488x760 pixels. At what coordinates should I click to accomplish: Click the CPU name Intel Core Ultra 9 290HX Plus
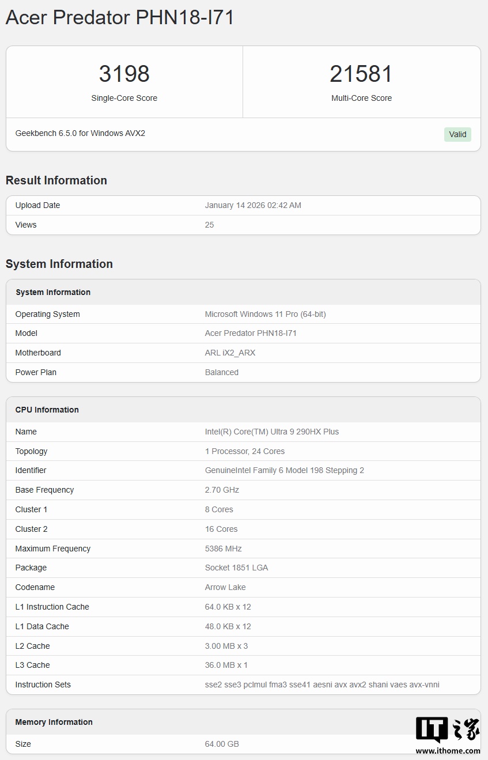(271, 432)
